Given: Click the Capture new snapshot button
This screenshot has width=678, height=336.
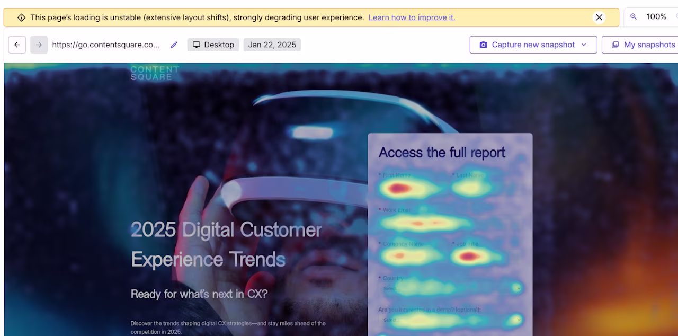Looking at the screenshot, I should click(533, 45).
